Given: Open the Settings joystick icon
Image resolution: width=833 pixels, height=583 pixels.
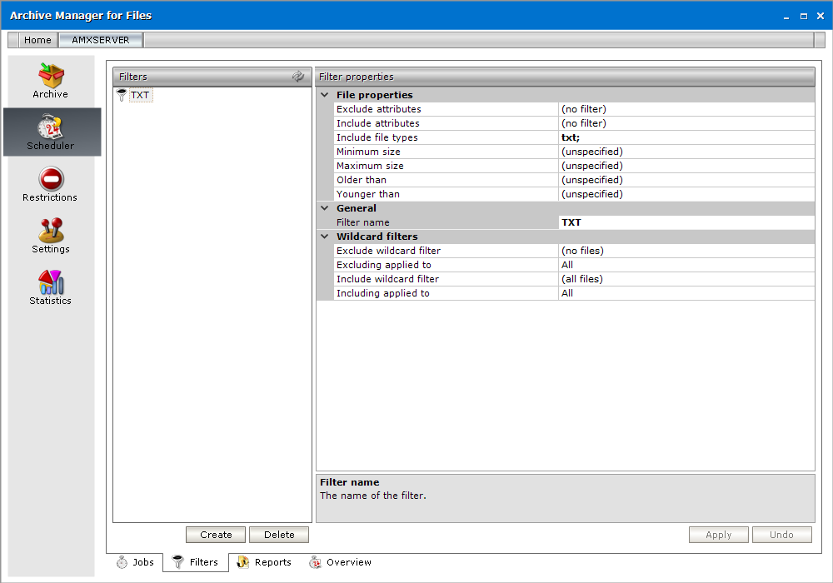Looking at the screenshot, I should [51, 231].
